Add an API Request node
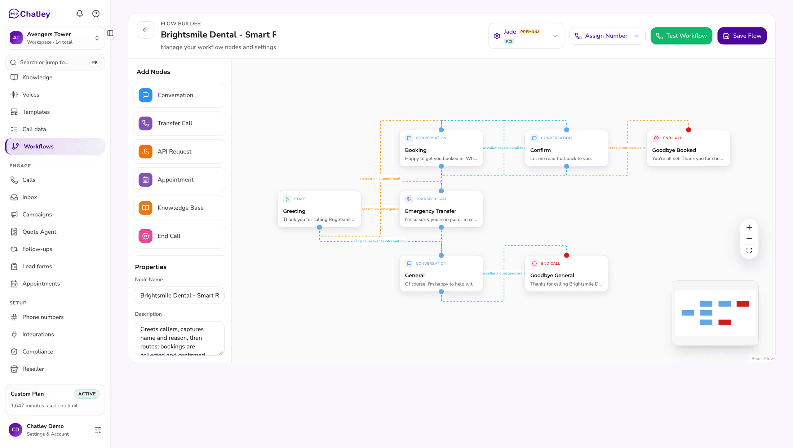This screenshot has height=448, width=793. [180, 151]
